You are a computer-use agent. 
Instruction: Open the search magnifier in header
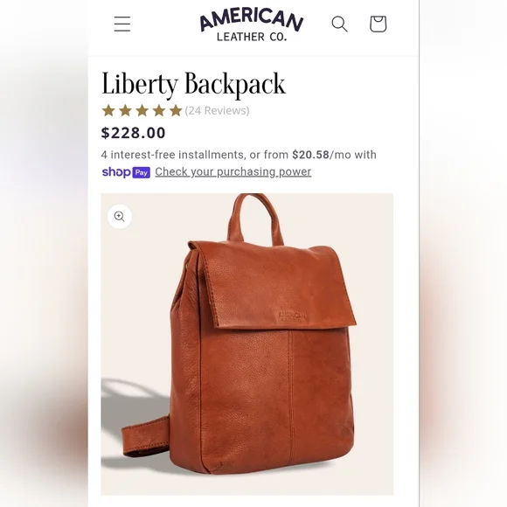pos(339,24)
